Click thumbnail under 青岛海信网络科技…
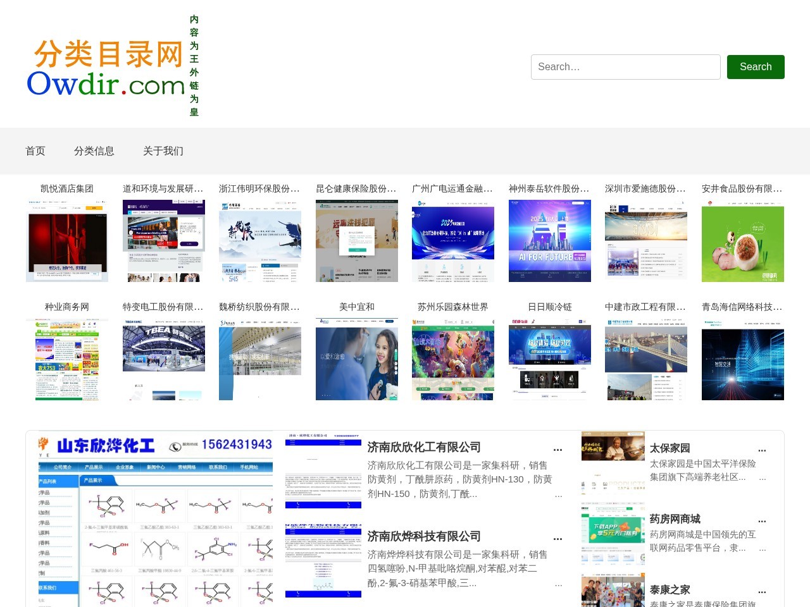This screenshot has height=607, width=810. (x=743, y=359)
